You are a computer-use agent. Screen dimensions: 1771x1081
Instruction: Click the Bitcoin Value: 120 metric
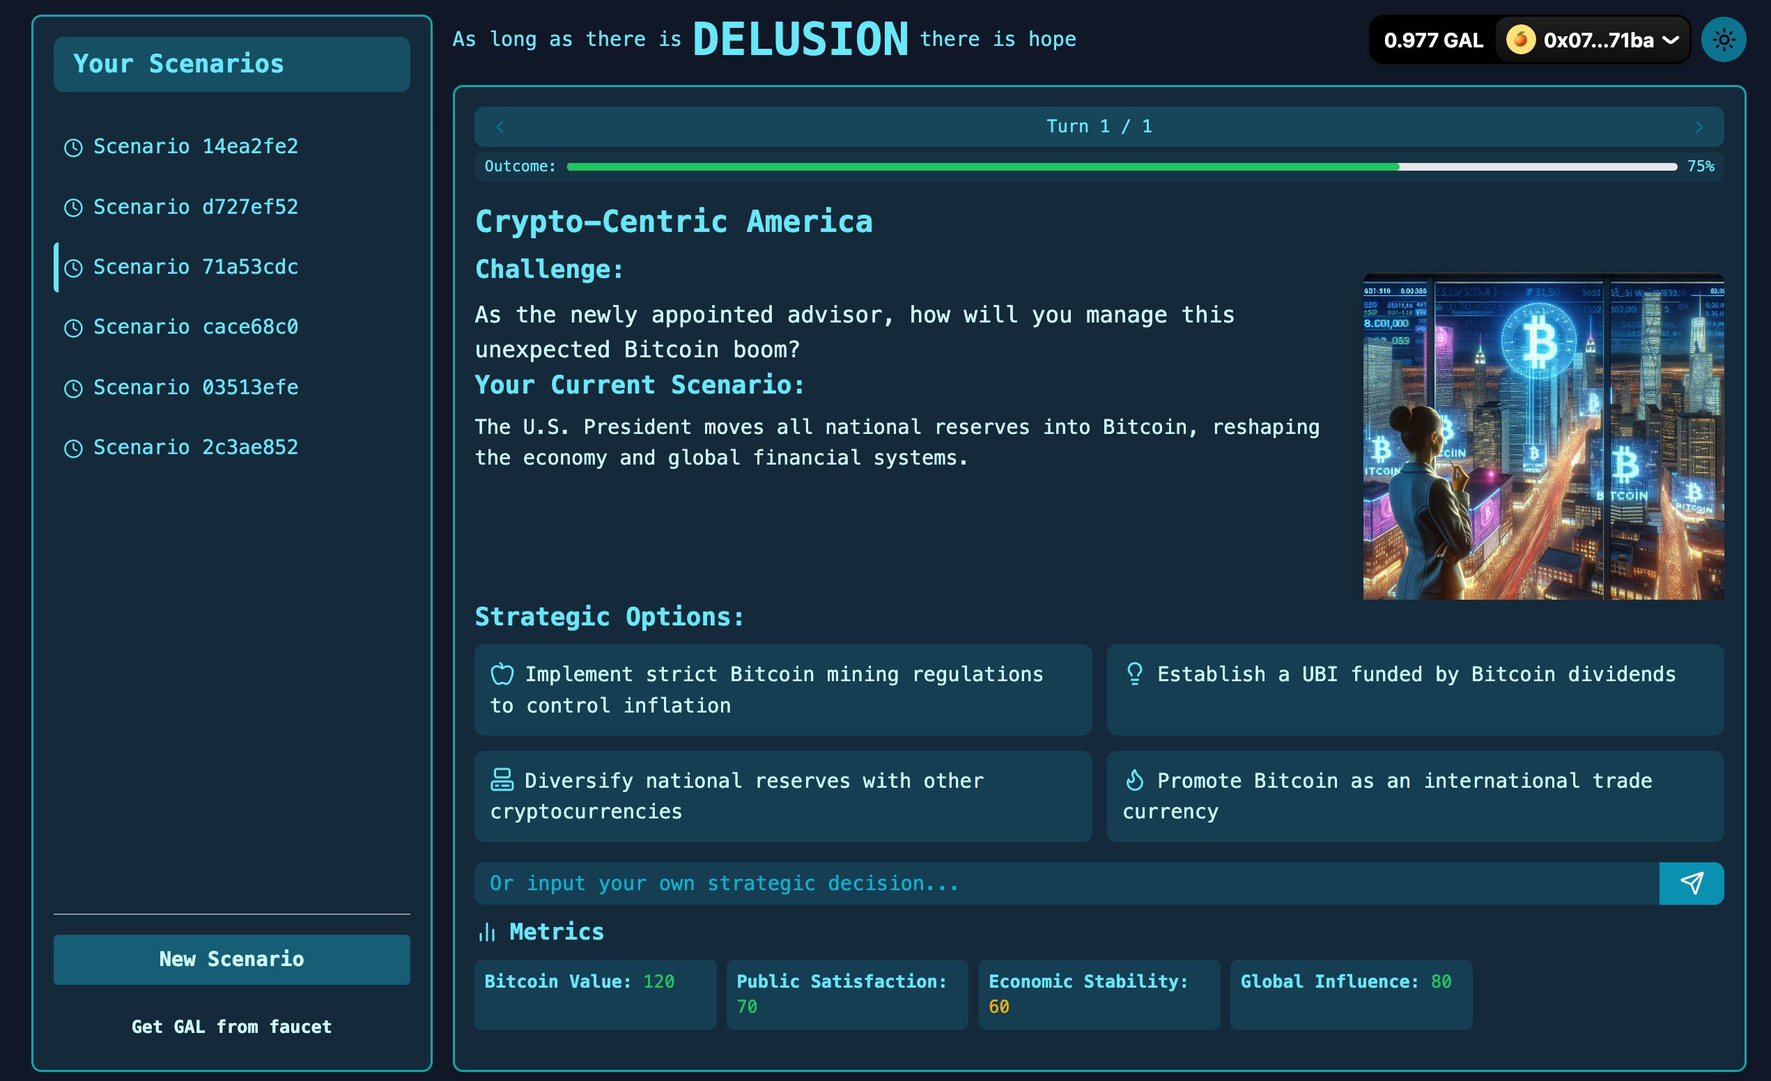coord(595,995)
